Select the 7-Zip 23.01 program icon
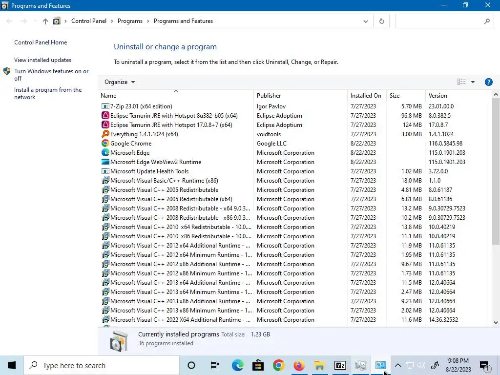Screen dimensions: 500x375 (x=105, y=106)
